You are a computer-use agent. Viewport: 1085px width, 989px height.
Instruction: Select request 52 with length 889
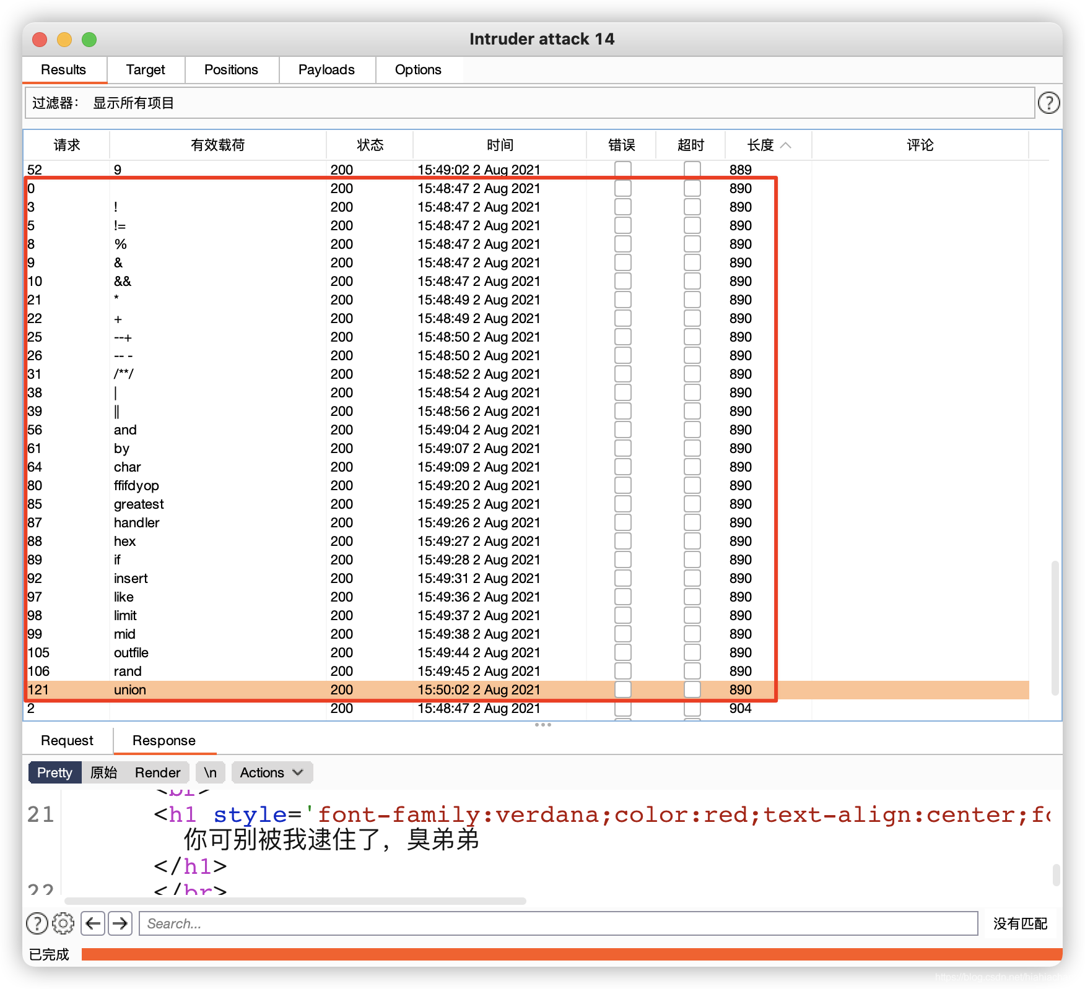(527, 170)
